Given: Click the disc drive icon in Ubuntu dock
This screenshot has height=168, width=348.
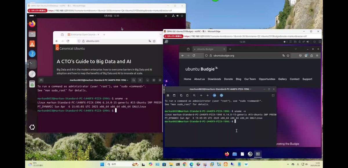Looking at the screenshot, I should (x=32, y=74).
